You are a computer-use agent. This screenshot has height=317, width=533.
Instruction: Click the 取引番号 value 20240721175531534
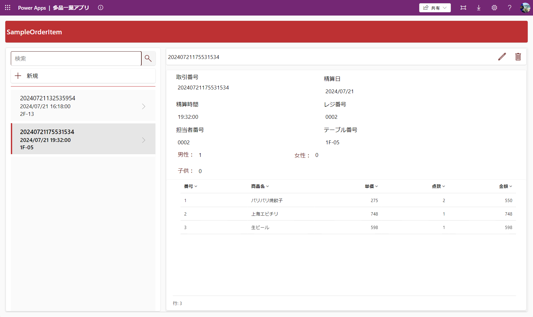(x=203, y=88)
